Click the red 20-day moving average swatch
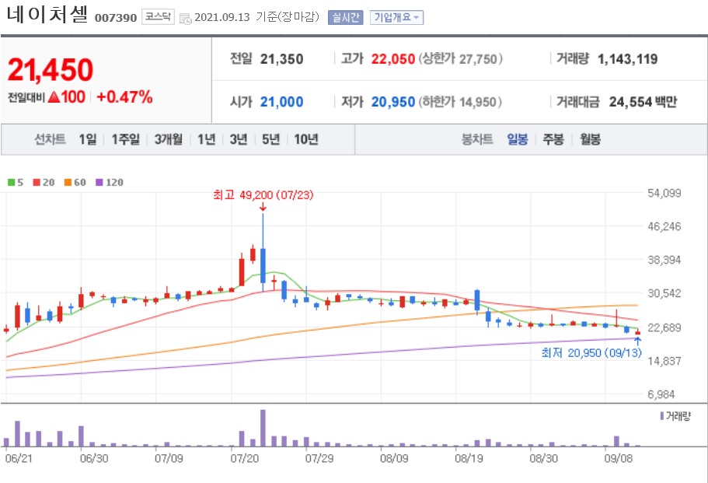 pyautogui.click(x=37, y=183)
